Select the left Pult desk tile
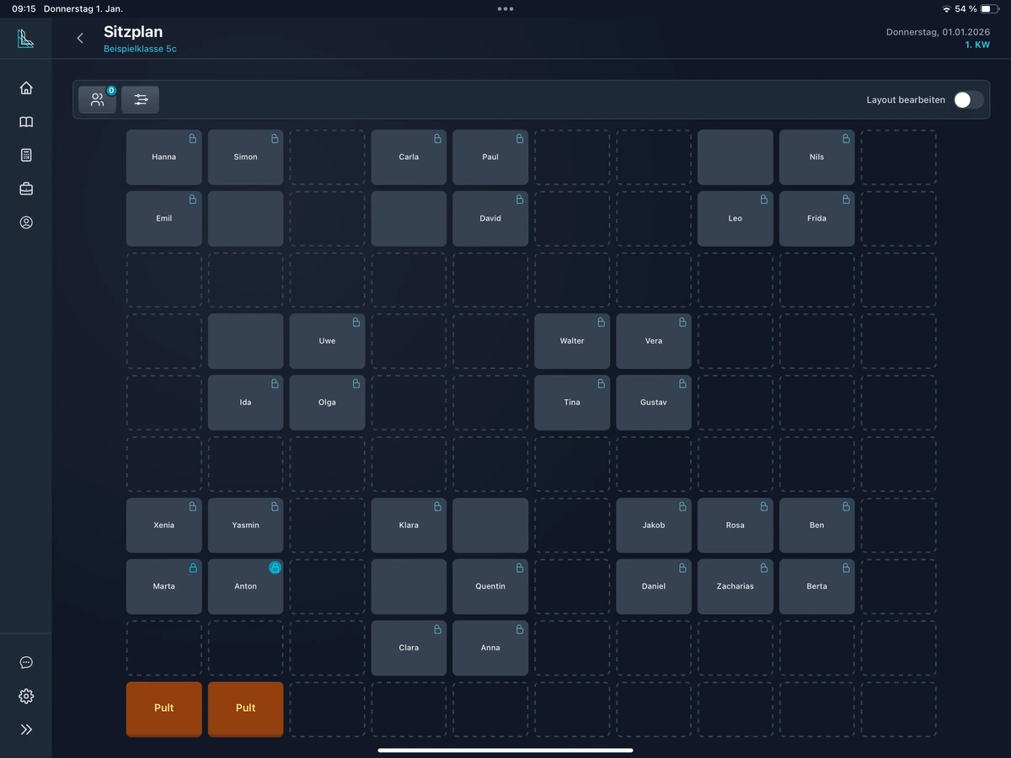1011x758 pixels. (164, 708)
